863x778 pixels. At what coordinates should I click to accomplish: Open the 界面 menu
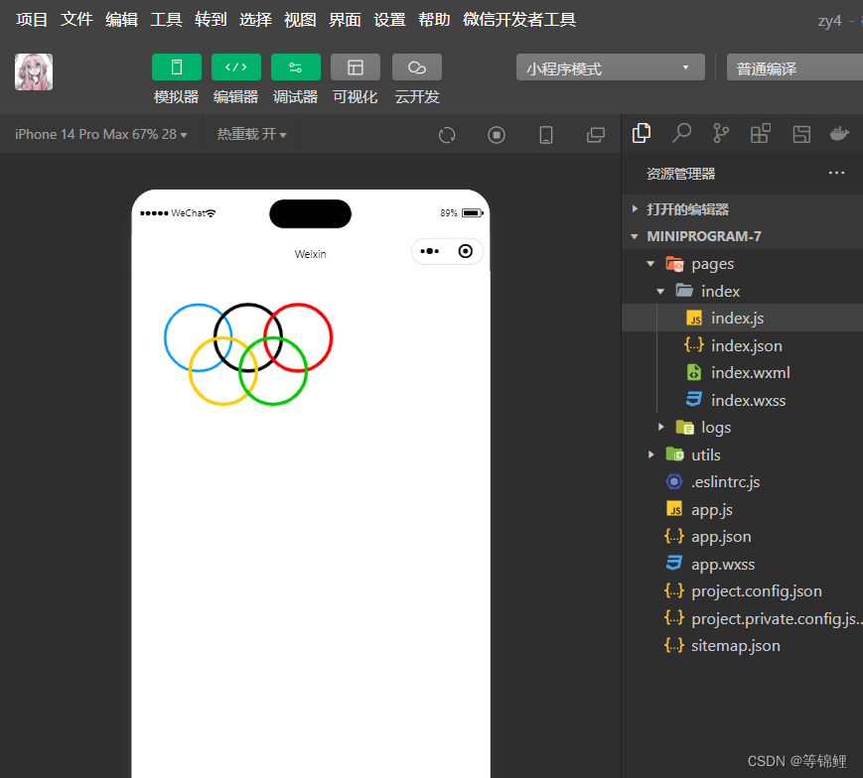pos(345,20)
